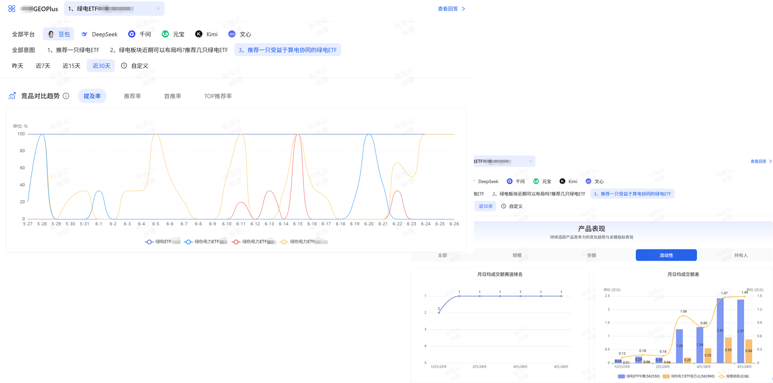Toggle dark-blue 绿电ETF legend series
Image resolution: width=773 pixels, height=383 pixels.
[162, 242]
